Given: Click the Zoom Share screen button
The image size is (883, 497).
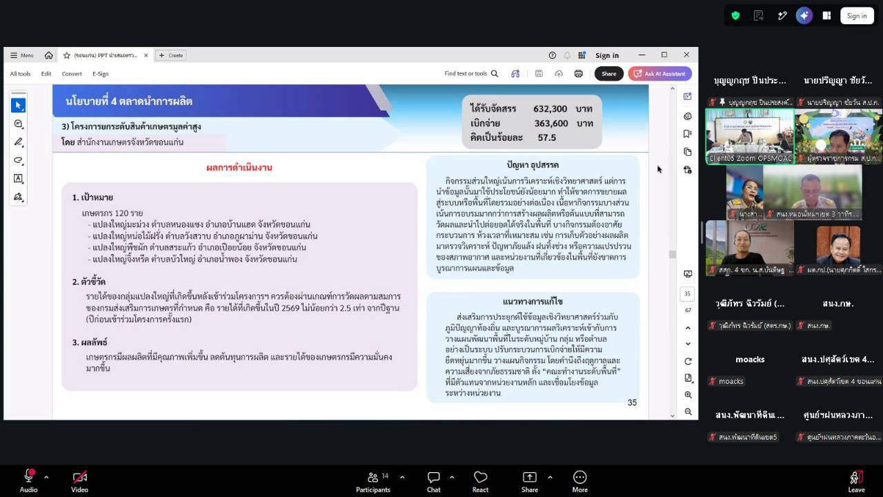Looking at the screenshot, I should (530, 480).
